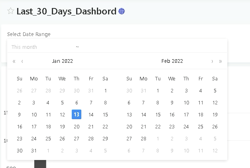Click the blue globe icon beside title
The height and width of the screenshot is (168, 250).
(x=122, y=11)
